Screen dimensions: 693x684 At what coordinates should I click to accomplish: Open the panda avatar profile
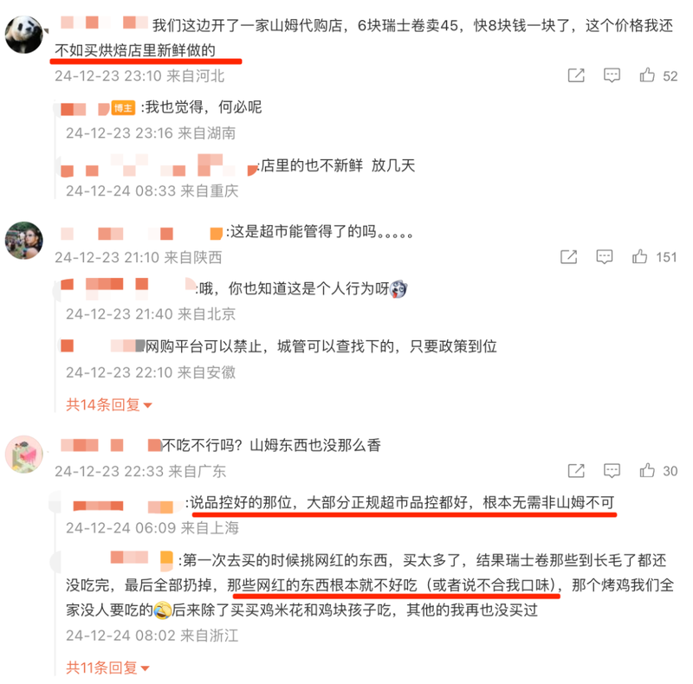pyautogui.click(x=24, y=35)
